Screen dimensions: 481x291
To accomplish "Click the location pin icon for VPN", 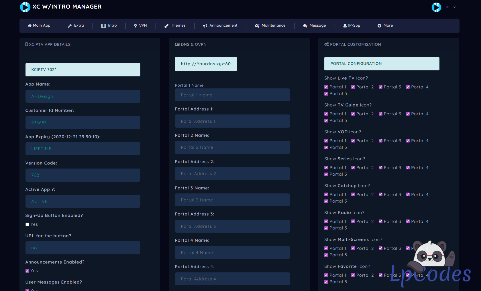I will (135, 26).
